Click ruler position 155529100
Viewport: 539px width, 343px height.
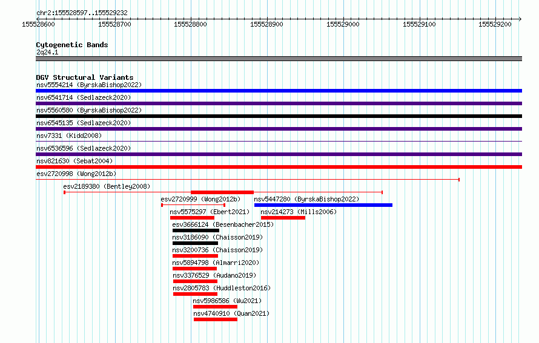pos(419,24)
